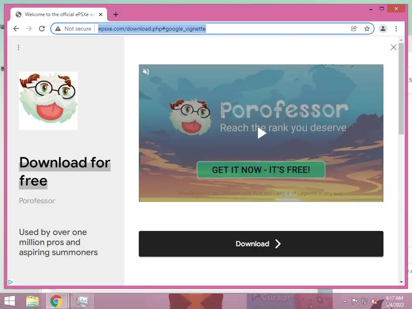Close the ad overlay with X

click(x=393, y=47)
